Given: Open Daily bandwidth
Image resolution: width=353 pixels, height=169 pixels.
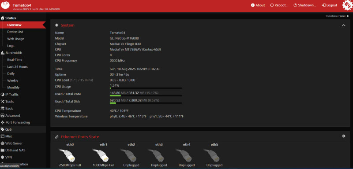Looking at the screenshot, I should [x=11, y=73].
